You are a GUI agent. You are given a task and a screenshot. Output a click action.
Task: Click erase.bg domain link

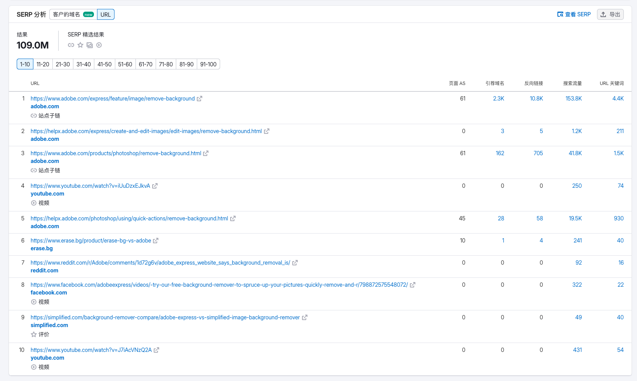42,248
